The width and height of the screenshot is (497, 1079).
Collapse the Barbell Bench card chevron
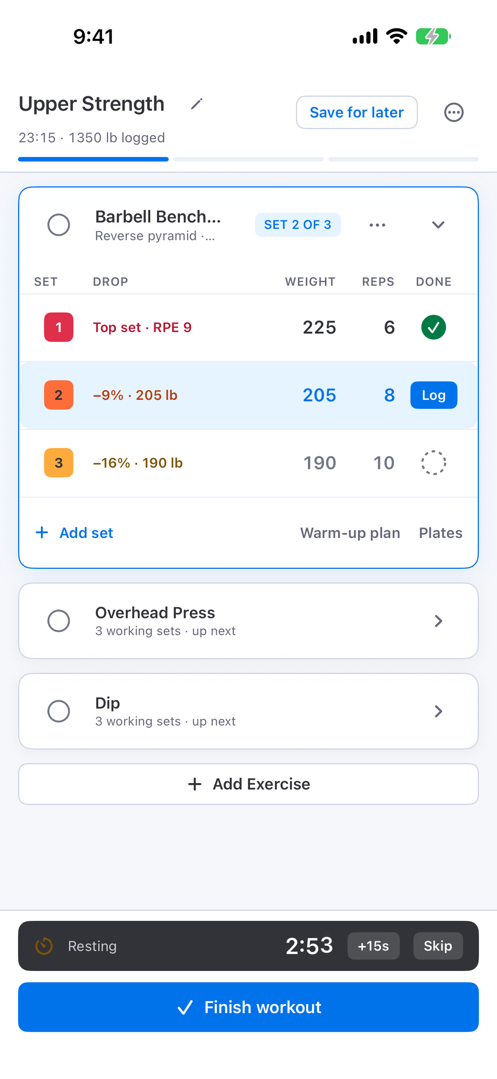[x=438, y=225]
